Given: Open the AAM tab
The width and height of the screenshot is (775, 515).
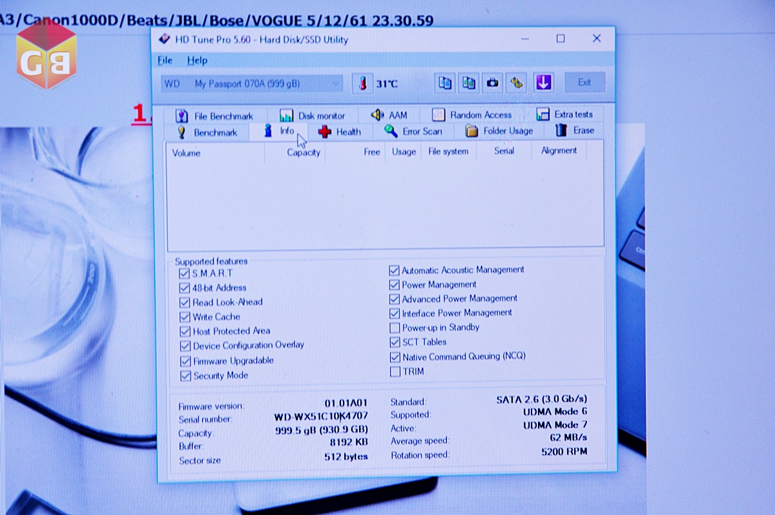Looking at the screenshot, I should point(389,115).
